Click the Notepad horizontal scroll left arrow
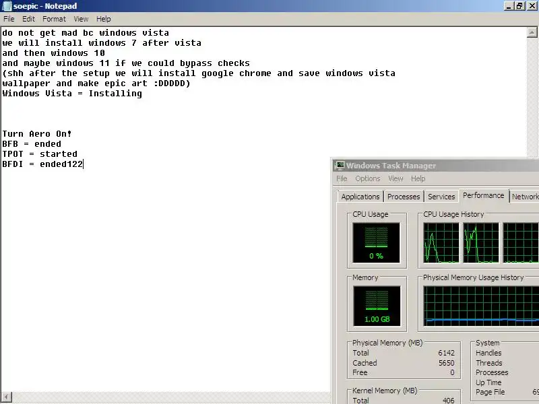 7,397
